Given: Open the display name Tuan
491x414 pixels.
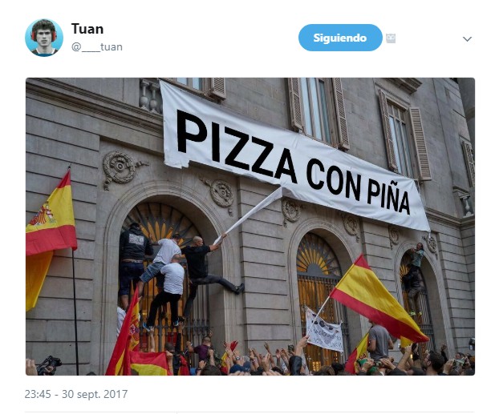Looking at the screenshot, I should coord(87,29).
